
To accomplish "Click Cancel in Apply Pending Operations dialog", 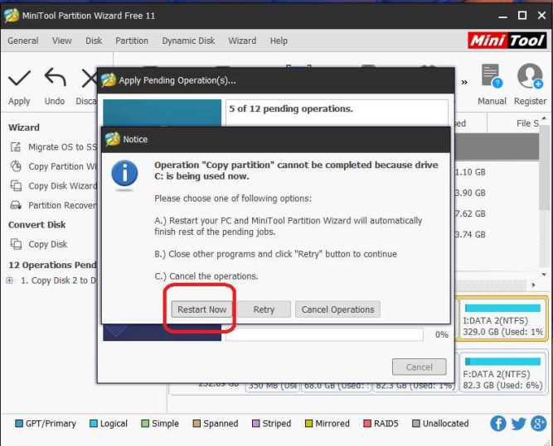I will [x=419, y=367].
